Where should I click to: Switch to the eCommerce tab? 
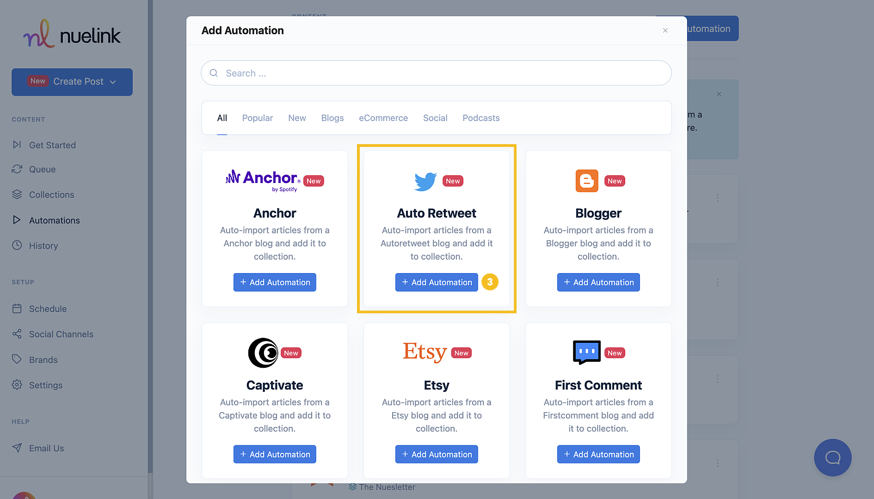[383, 118]
